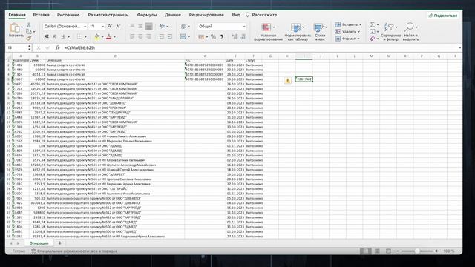475x267 pixels.
Task: Open Find and Select (Найти и выделить)
Action: (410, 31)
